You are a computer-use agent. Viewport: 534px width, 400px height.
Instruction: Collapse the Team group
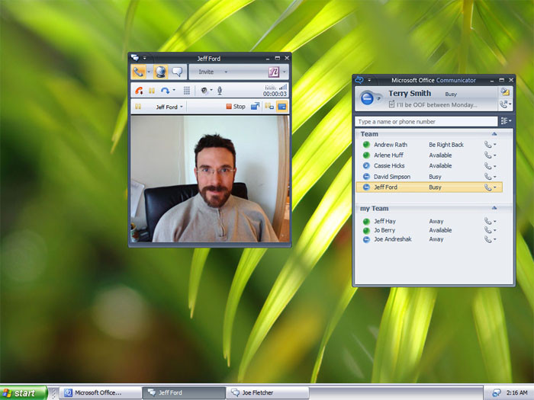[x=494, y=134]
